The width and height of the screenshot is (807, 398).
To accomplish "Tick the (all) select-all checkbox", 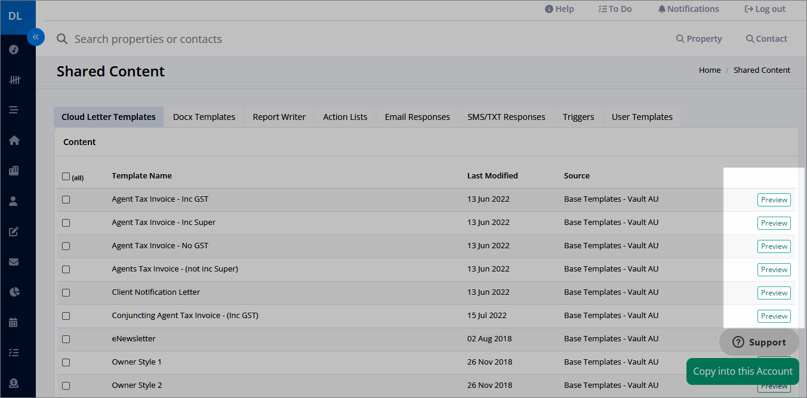I will click(66, 176).
